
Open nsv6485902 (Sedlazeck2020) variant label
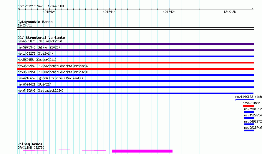(41, 91)
